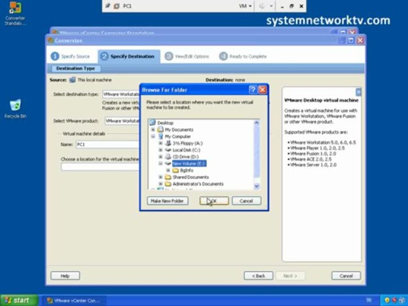This screenshot has width=408, height=306.
Task: Expand the My Documents tree node
Action: coord(153,129)
